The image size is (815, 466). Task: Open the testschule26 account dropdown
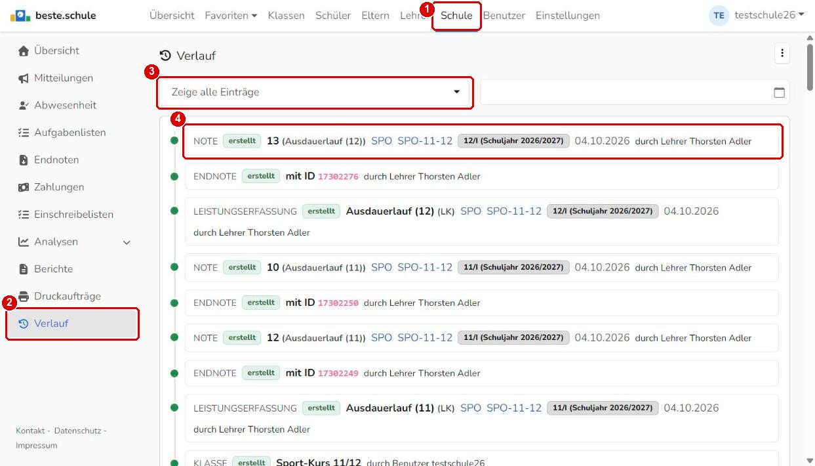pyautogui.click(x=769, y=15)
